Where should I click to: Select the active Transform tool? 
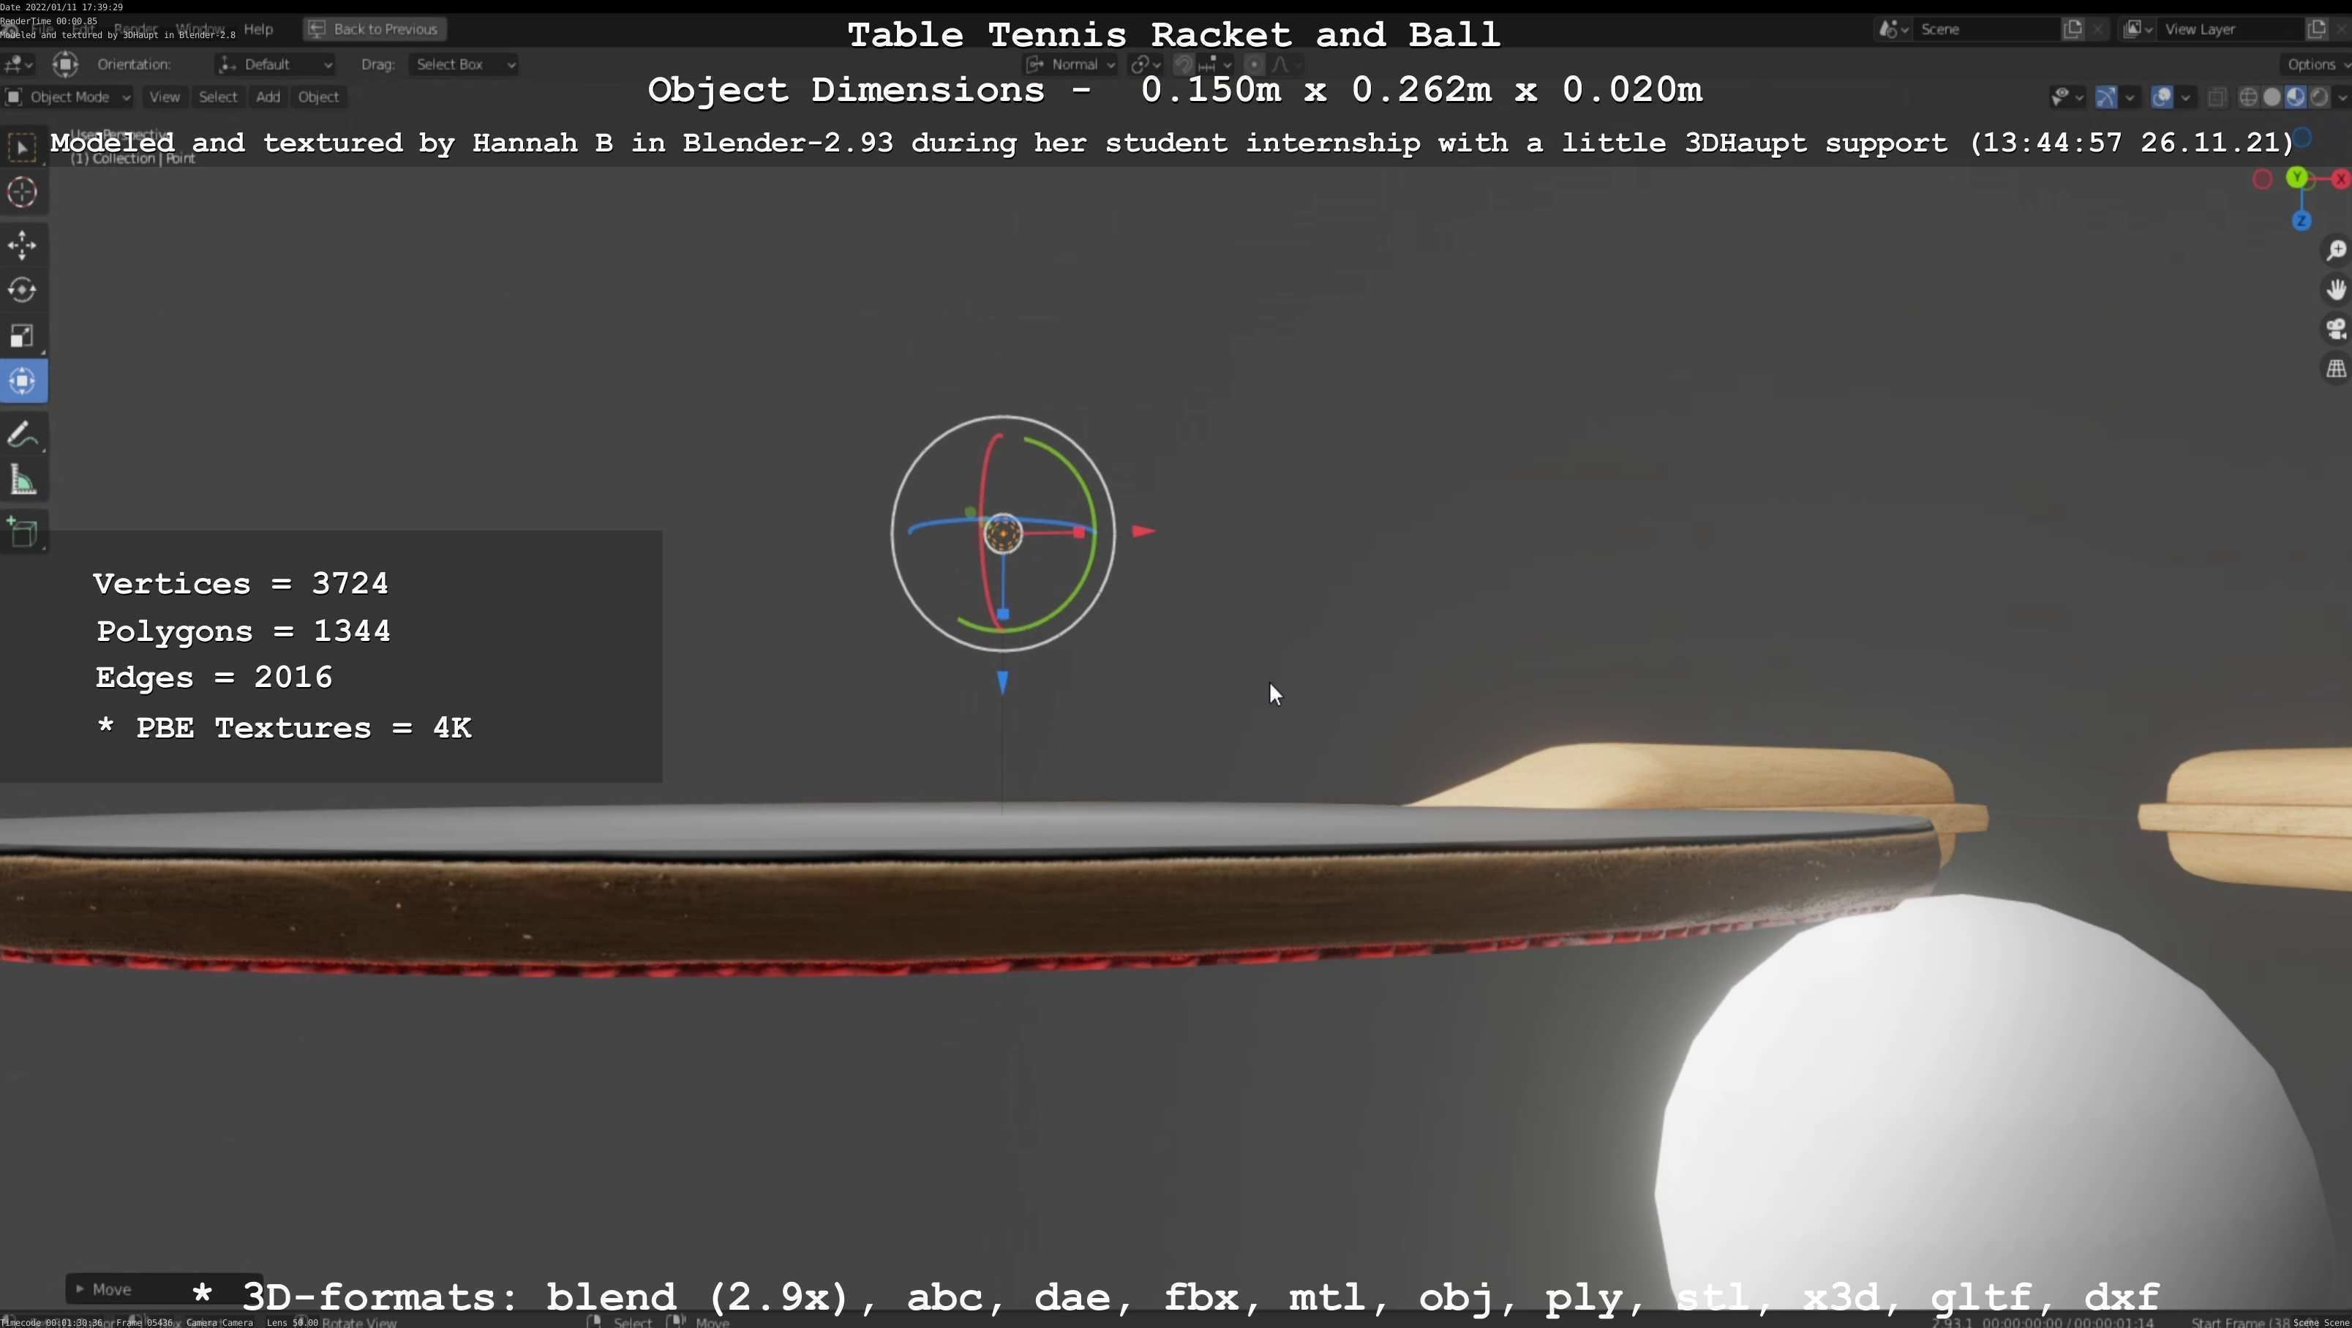coord(23,381)
